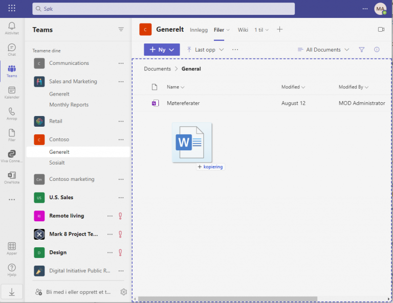Click the Documents breadcrumb link
The height and width of the screenshot is (303, 393).
(x=157, y=68)
